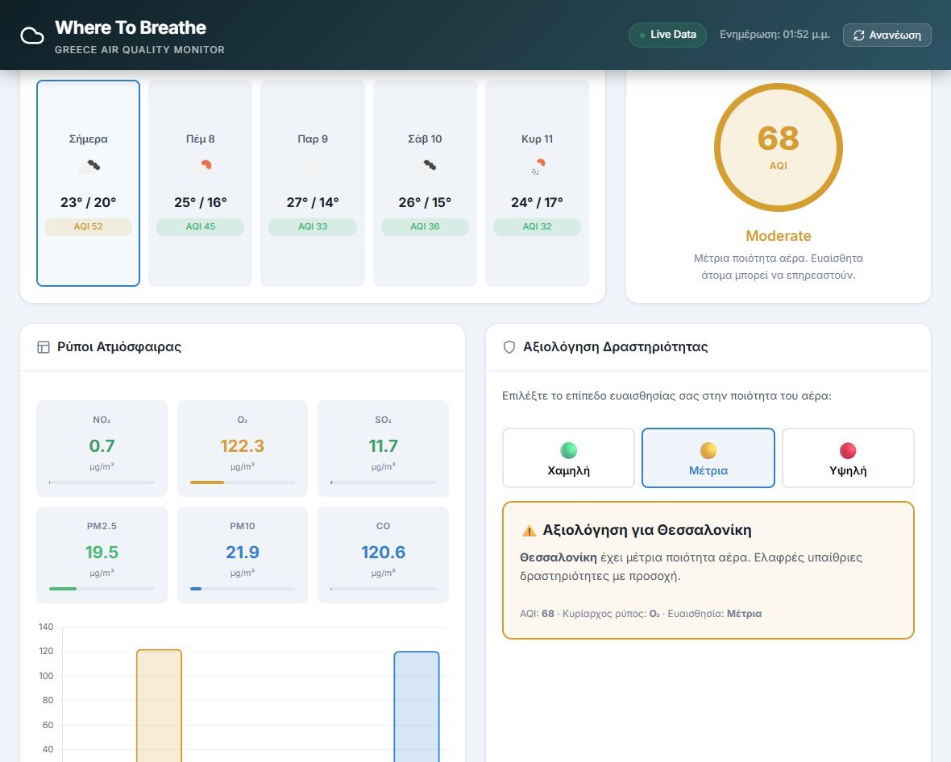
Task: Switch to the Σήμερα forecast card
Action: click(x=89, y=183)
